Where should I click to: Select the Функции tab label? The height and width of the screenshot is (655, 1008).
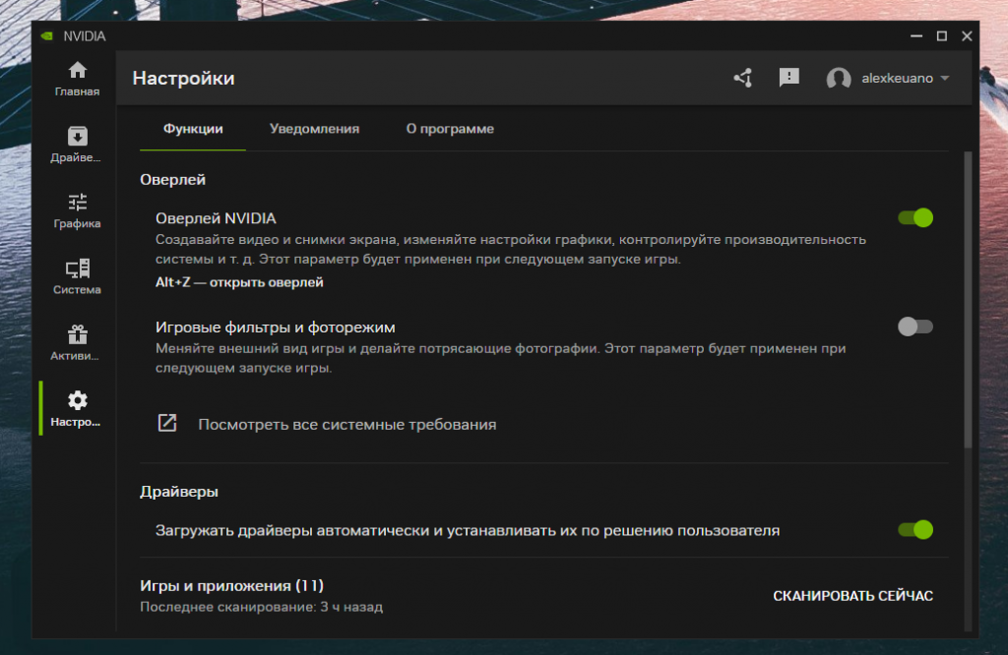click(x=192, y=129)
